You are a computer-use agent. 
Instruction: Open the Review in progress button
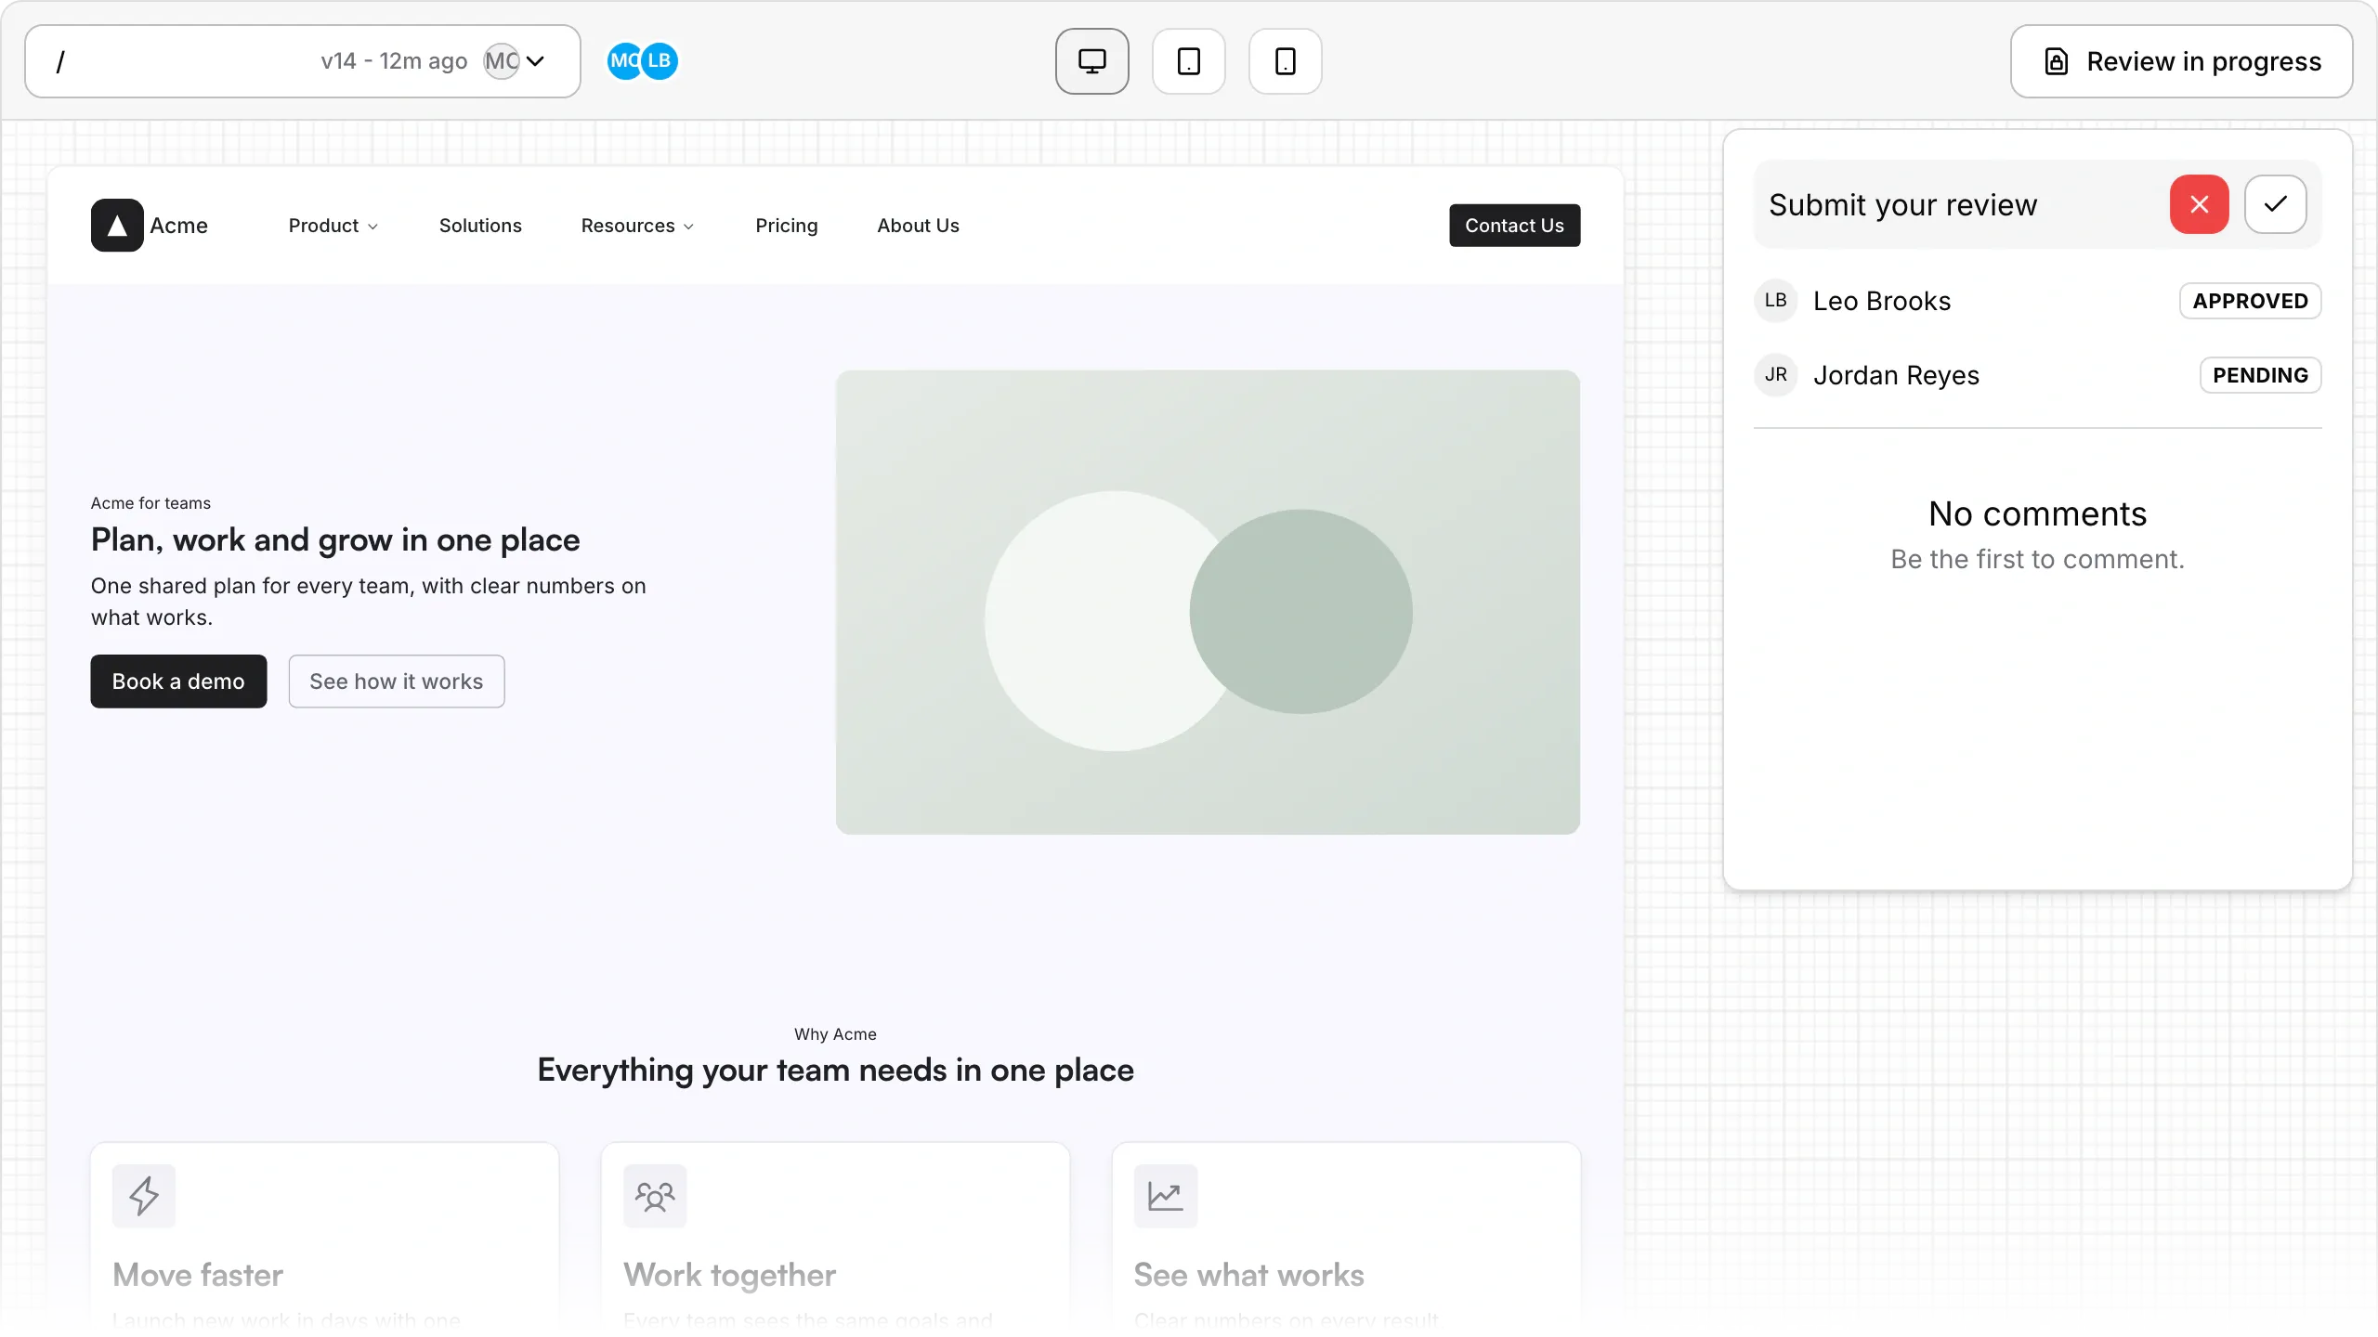click(2181, 61)
